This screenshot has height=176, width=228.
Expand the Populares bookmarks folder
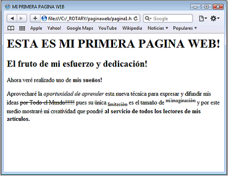(x=185, y=28)
